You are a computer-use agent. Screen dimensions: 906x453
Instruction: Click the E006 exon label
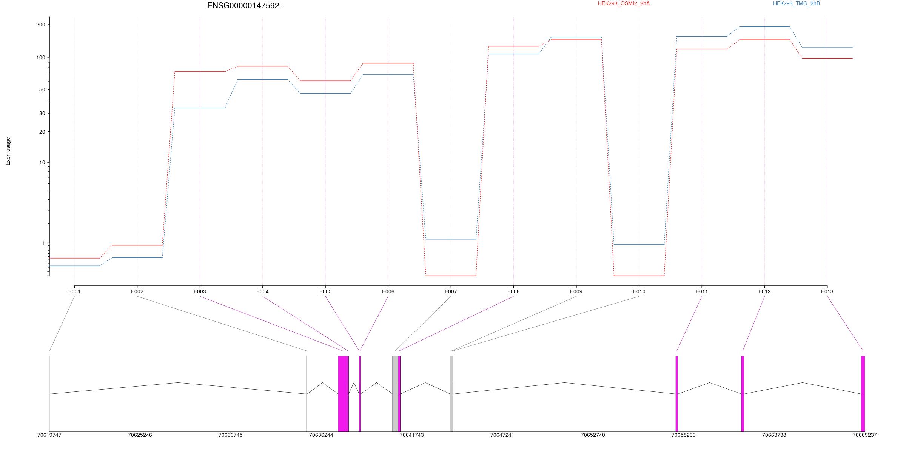(x=388, y=291)
